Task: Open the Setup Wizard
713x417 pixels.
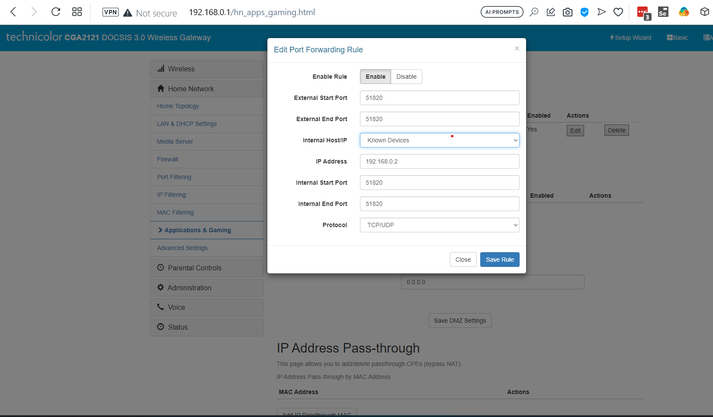Action: pos(630,38)
